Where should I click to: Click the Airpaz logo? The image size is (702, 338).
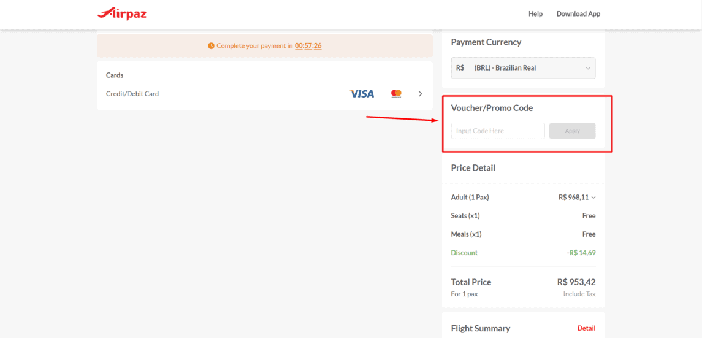[122, 14]
